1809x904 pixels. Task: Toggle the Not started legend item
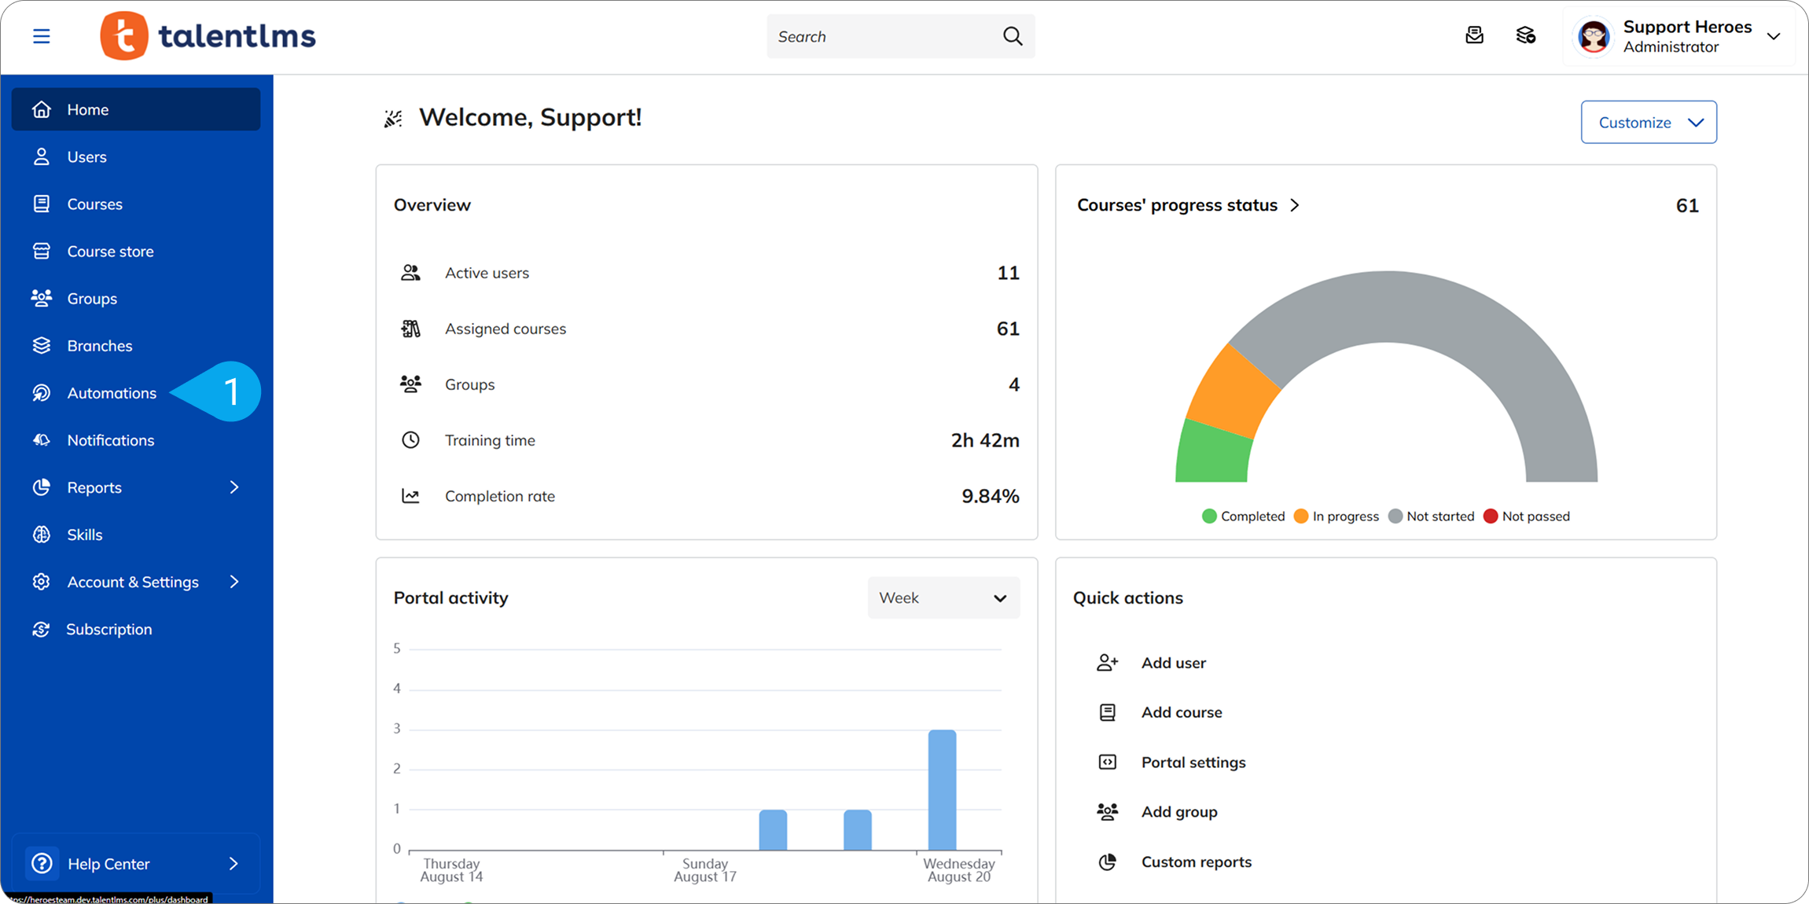tap(1431, 516)
